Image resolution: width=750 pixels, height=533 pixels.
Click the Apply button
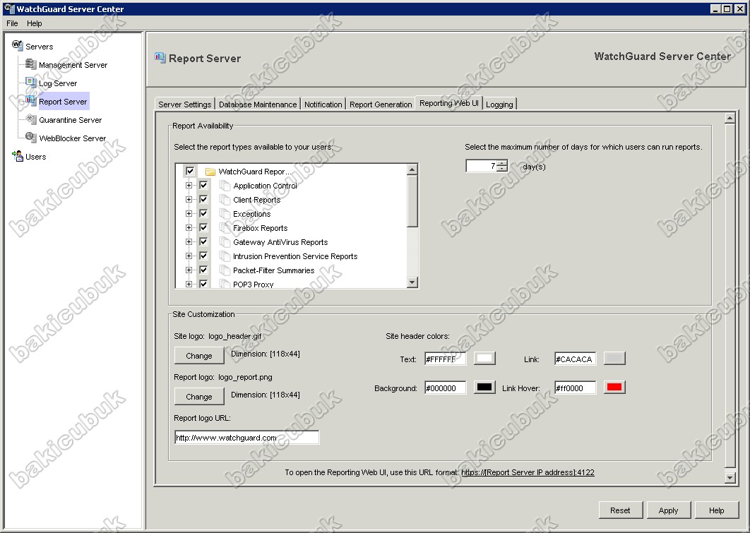click(668, 510)
